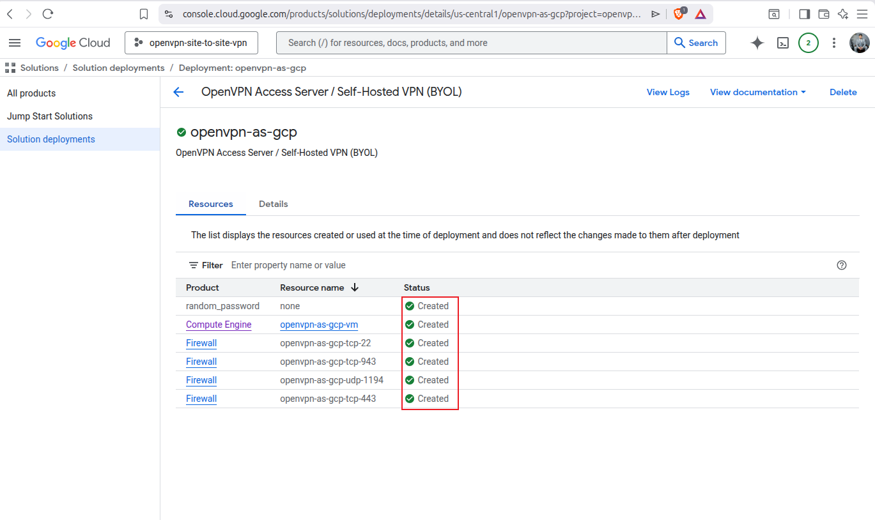This screenshot has width=875, height=520.
Task: Open the three-dot settings and utilities menu
Action: (834, 43)
